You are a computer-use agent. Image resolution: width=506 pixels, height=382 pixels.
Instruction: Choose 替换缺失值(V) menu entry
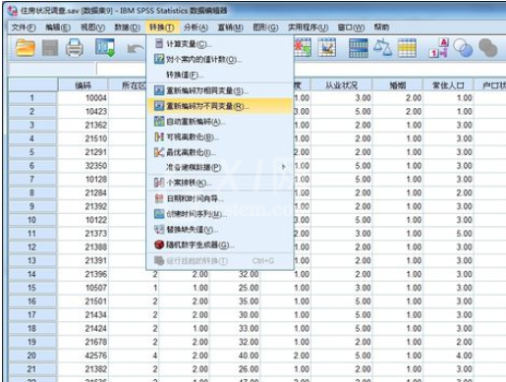click(219, 230)
